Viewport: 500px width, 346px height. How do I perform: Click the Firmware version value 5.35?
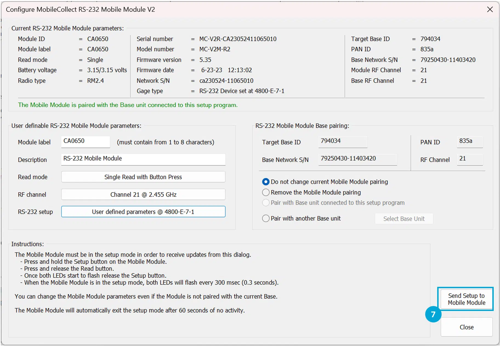point(205,60)
